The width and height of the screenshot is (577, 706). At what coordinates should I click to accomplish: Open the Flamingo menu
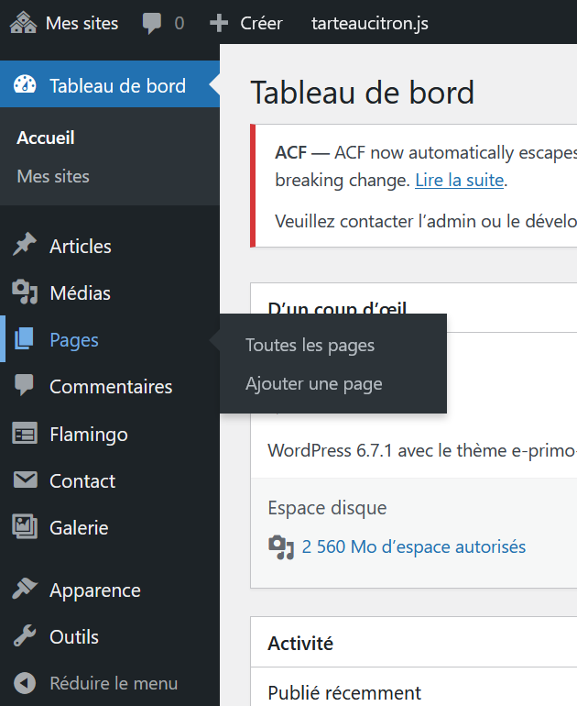coord(89,435)
